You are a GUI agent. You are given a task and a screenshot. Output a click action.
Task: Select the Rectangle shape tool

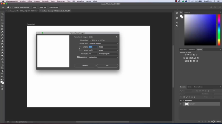(x=2, y=68)
